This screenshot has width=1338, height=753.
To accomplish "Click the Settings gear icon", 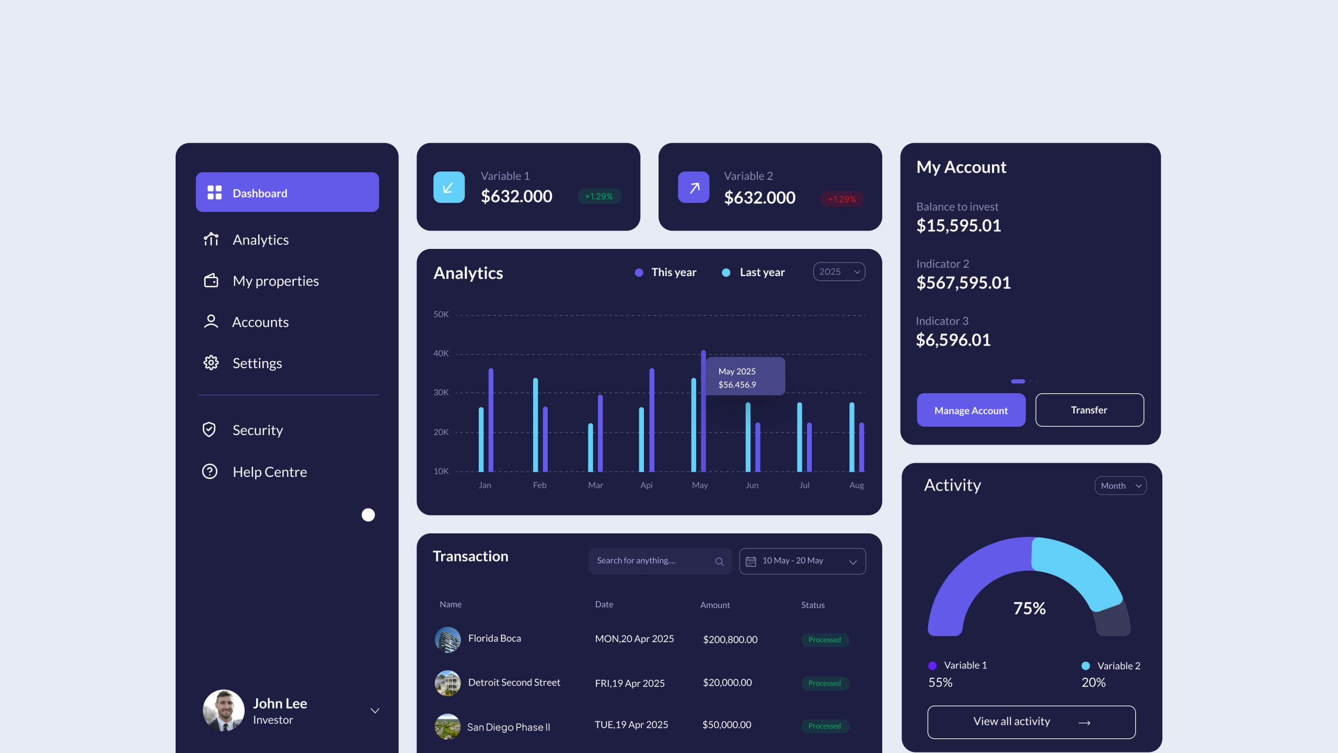I will point(211,363).
